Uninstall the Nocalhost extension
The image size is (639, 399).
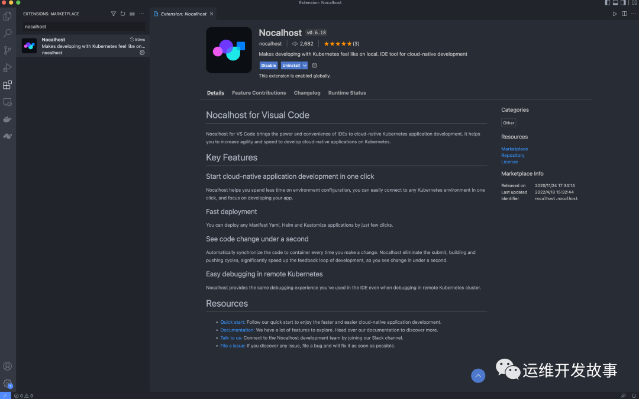click(291, 65)
